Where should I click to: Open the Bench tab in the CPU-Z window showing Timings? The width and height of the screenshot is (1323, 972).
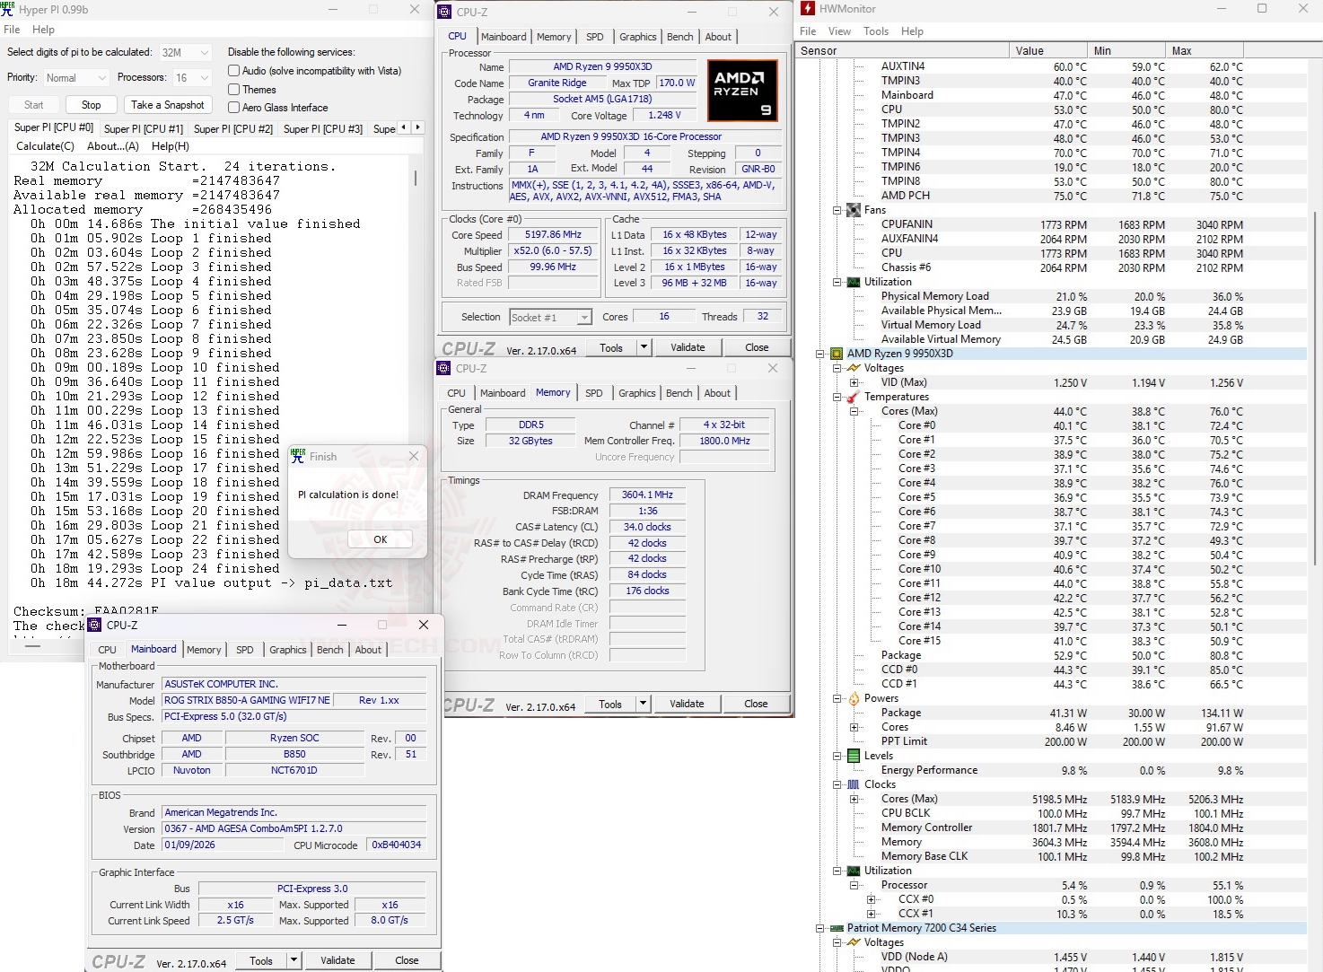click(x=679, y=393)
